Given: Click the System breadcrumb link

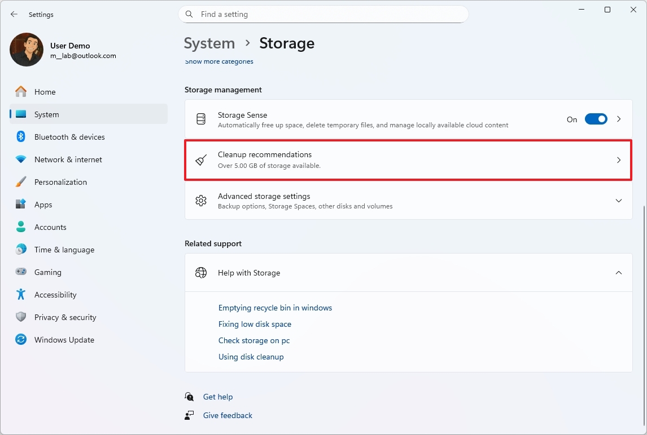Looking at the screenshot, I should [x=209, y=43].
